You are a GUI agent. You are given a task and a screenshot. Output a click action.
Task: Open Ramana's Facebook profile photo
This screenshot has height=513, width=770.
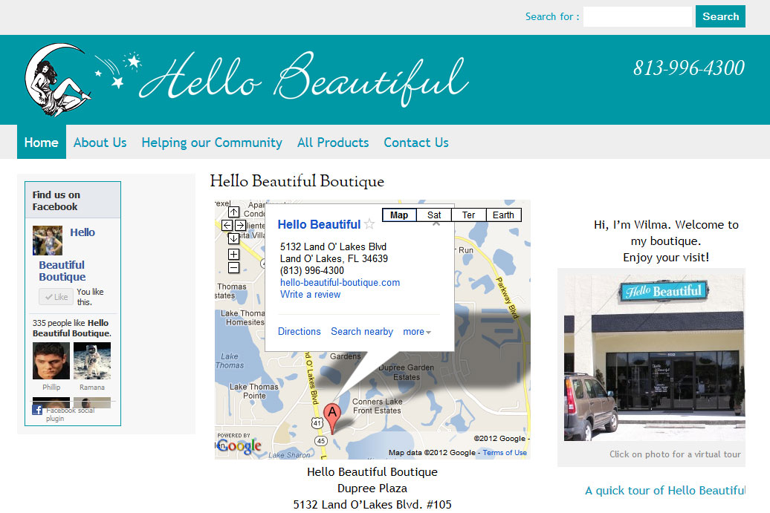coord(92,361)
